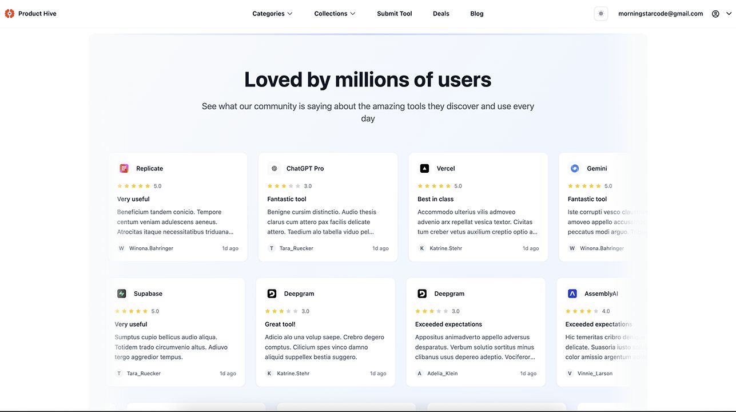Screen dimensions: 736x412
Task: Click the AssemblyAI tool icon
Action: tap(572, 294)
